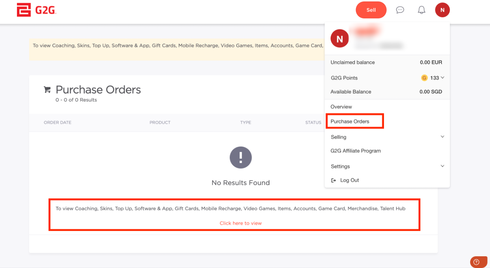Screen dimensions: 490x268
Task: Click the PRODUCT column header
Action: [160, 123]
